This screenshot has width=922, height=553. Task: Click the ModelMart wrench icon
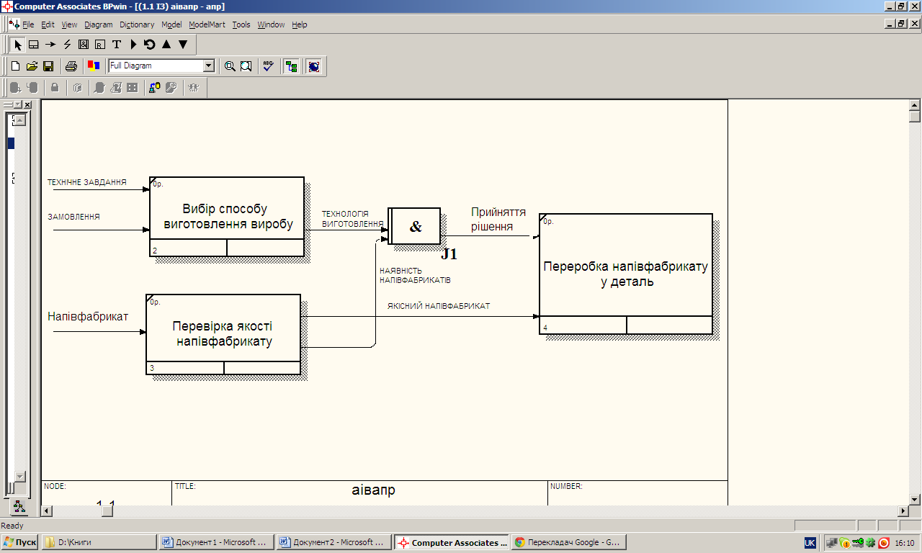[x=171, y=88]
